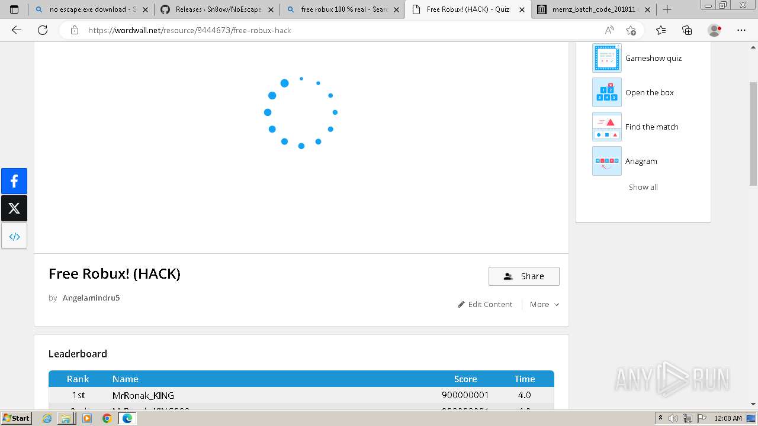
Task: Open Collections icon
Action: pos(687,30)
